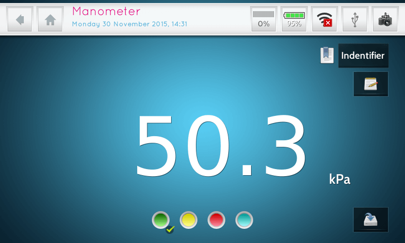
Task: Open the disconnected Wi-Fi settings icon
Action: (x=324, y=19)
